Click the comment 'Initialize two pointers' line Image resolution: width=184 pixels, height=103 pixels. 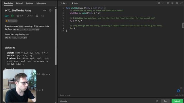tap(112, 18)
